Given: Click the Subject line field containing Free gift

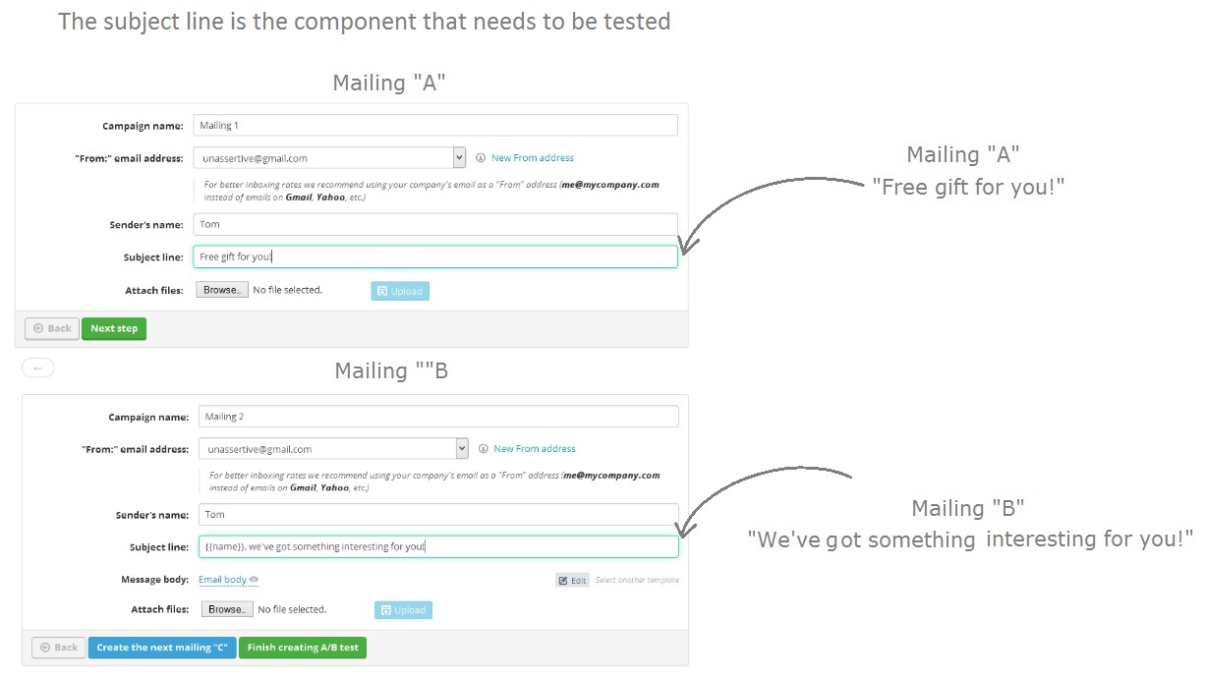Looking at the screenshot, I should pos(434,256).
